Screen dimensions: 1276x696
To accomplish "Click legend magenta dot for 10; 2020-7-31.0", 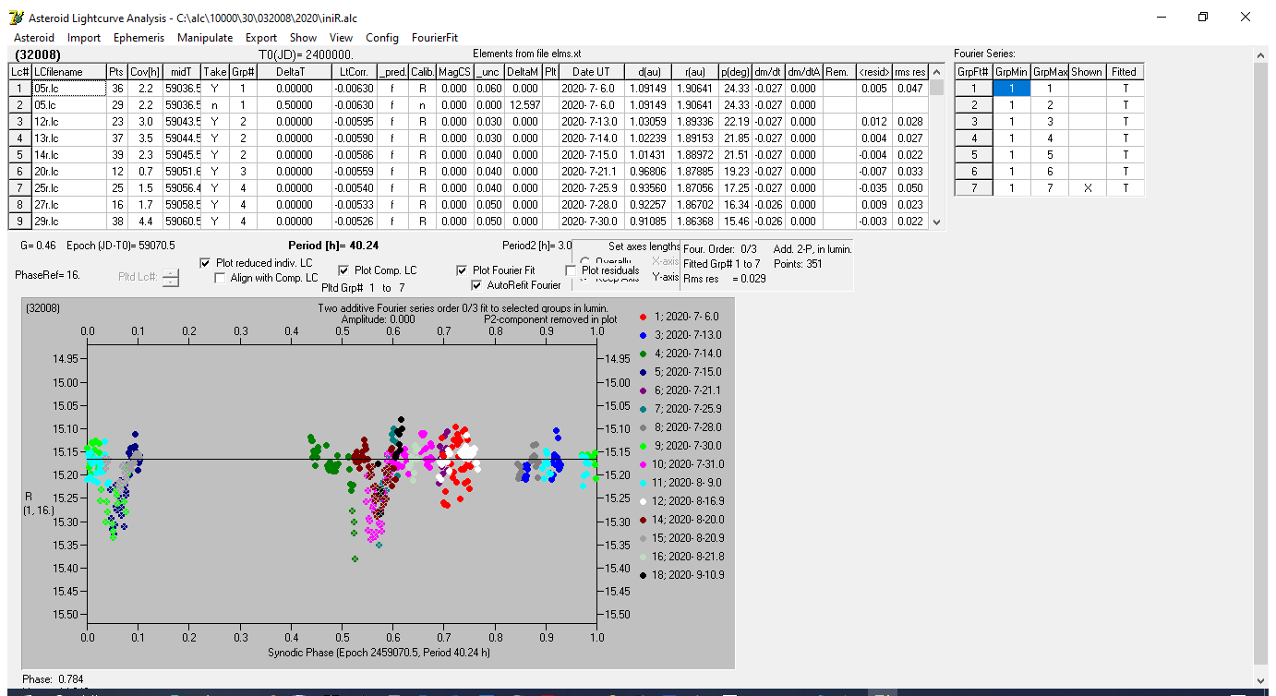I will [x=644, y=464].
